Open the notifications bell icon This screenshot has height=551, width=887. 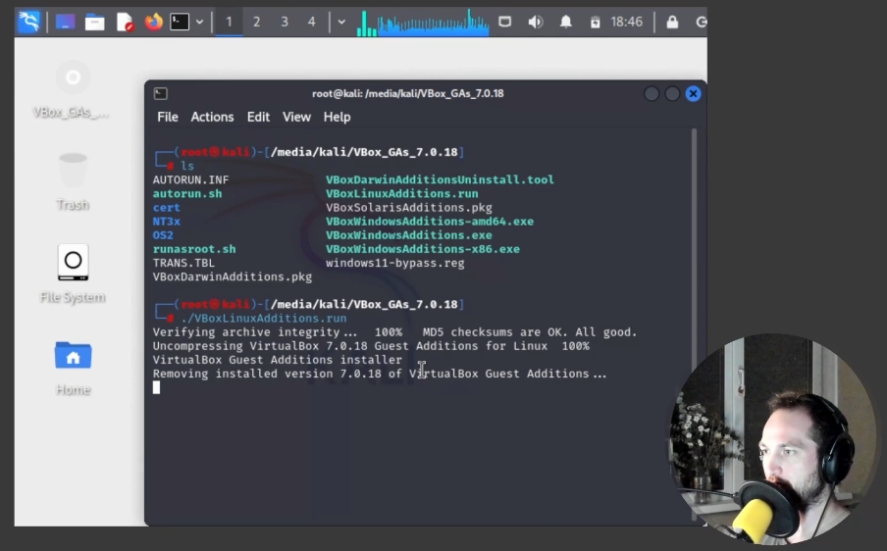(x=566, y=22)
